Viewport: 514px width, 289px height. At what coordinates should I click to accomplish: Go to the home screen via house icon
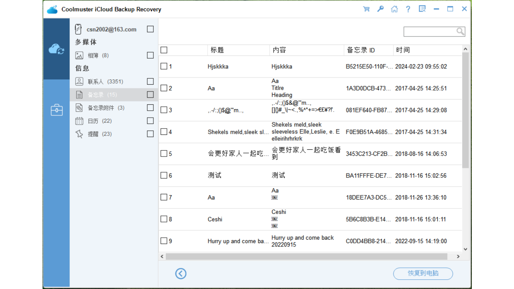click(x=394, y=8)
